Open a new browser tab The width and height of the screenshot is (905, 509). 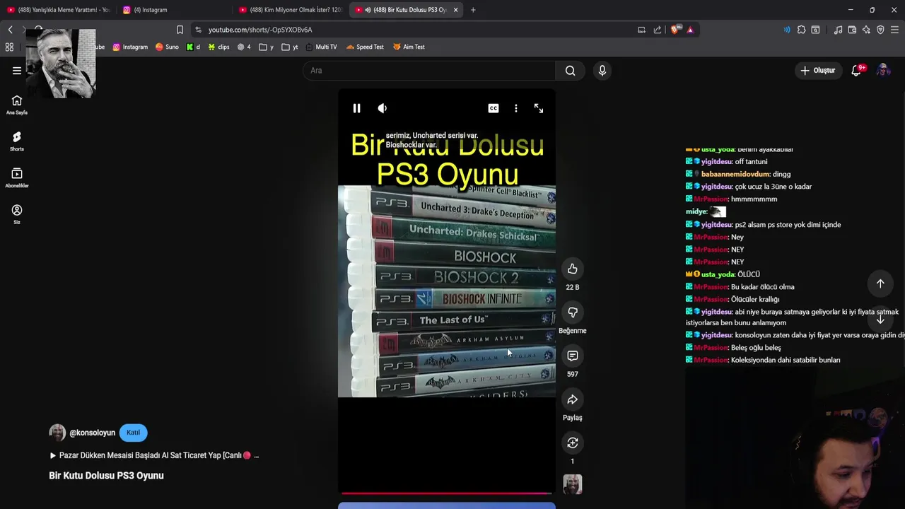click(x=473, y=10)
